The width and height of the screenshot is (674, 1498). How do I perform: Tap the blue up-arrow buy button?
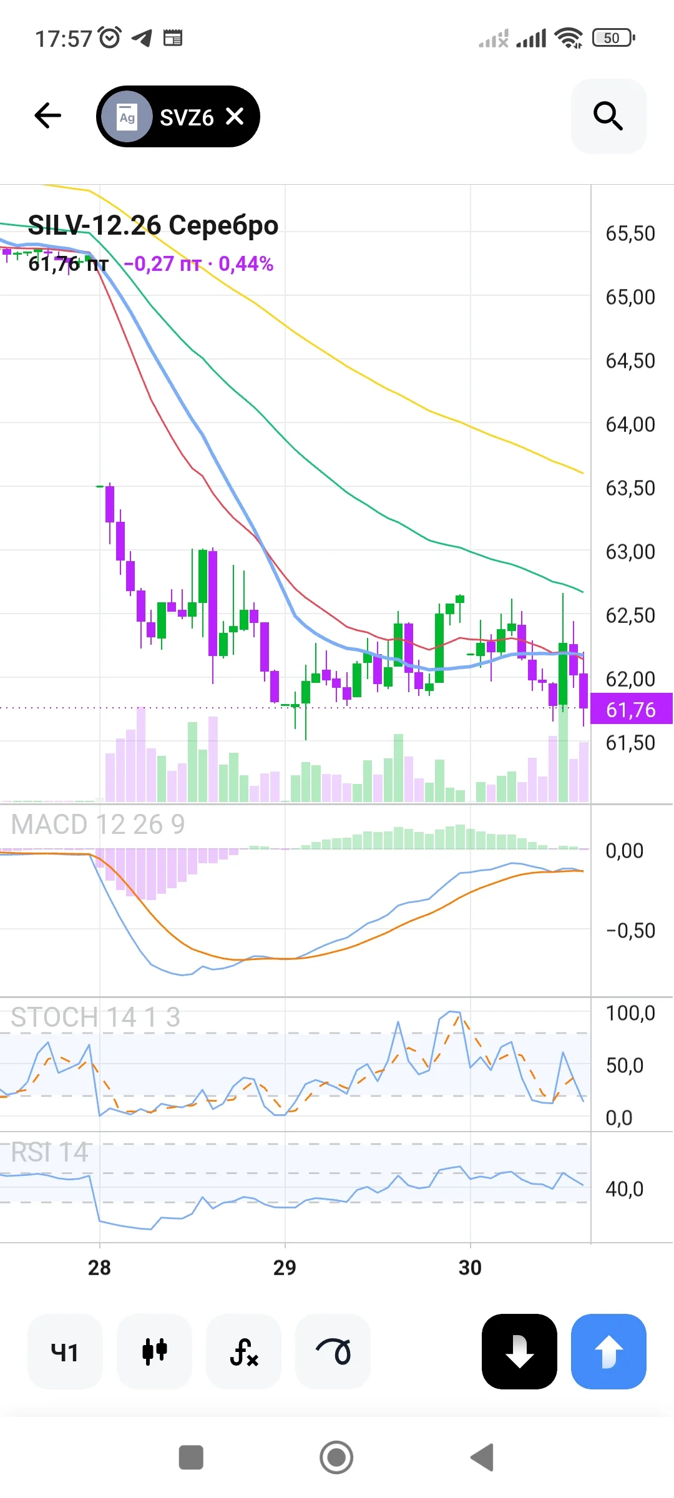(x=608, y=1352)
